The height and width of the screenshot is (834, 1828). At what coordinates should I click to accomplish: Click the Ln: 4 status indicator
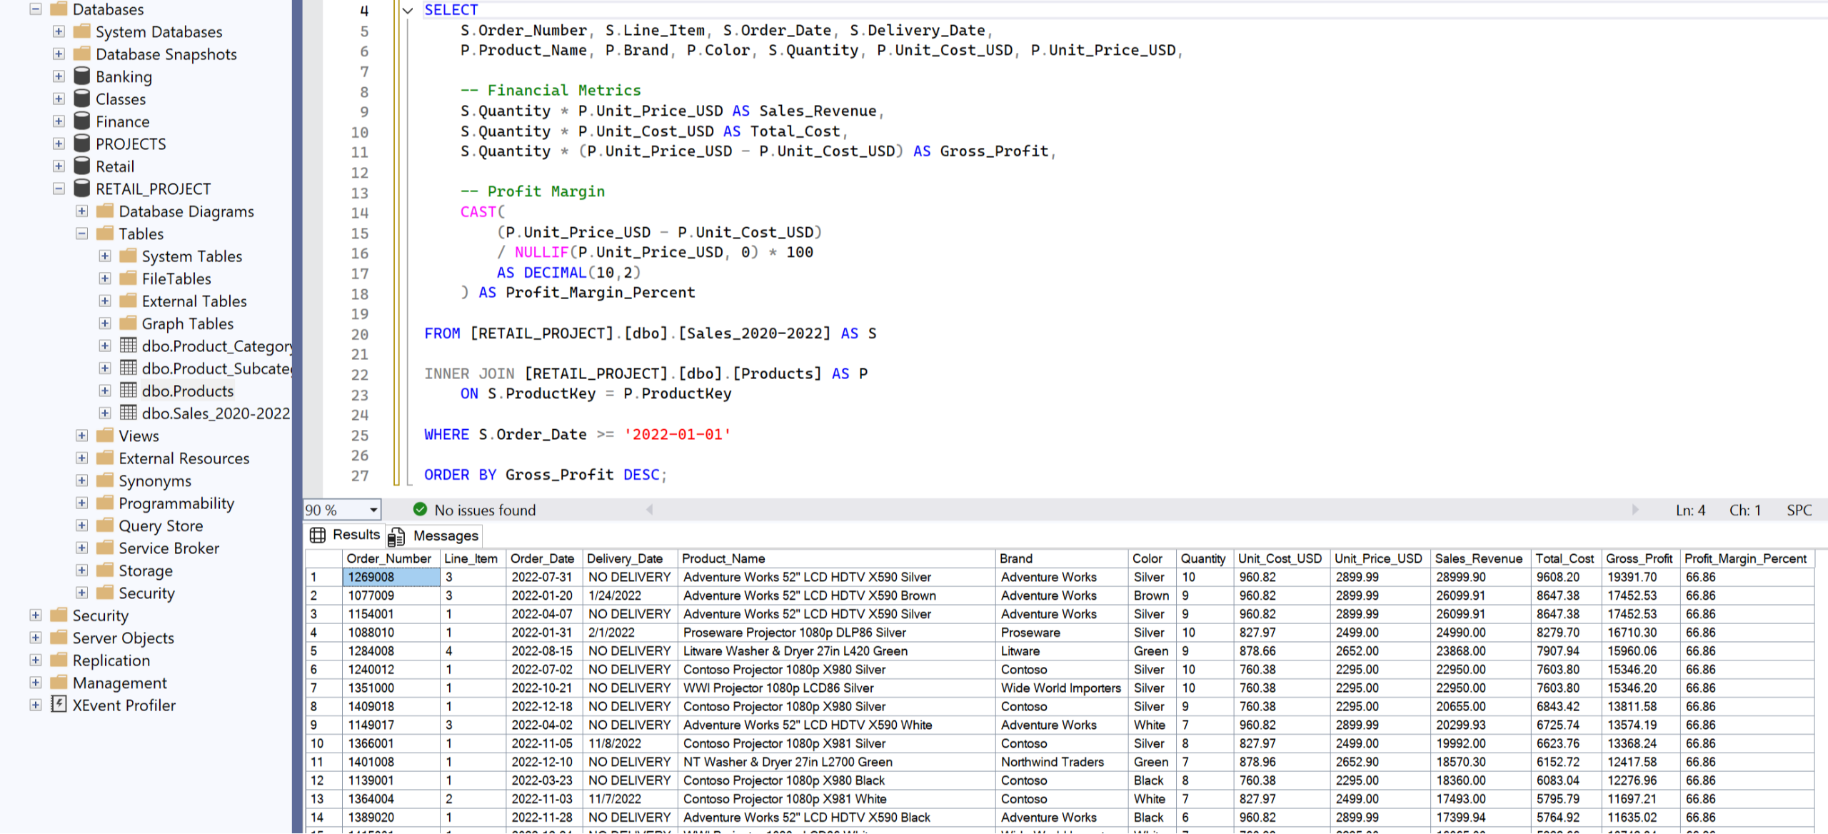1690,510
